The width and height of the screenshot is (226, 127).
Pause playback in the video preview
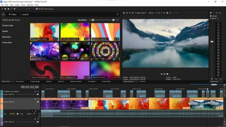pyautogui.click(x=164, y=74)
